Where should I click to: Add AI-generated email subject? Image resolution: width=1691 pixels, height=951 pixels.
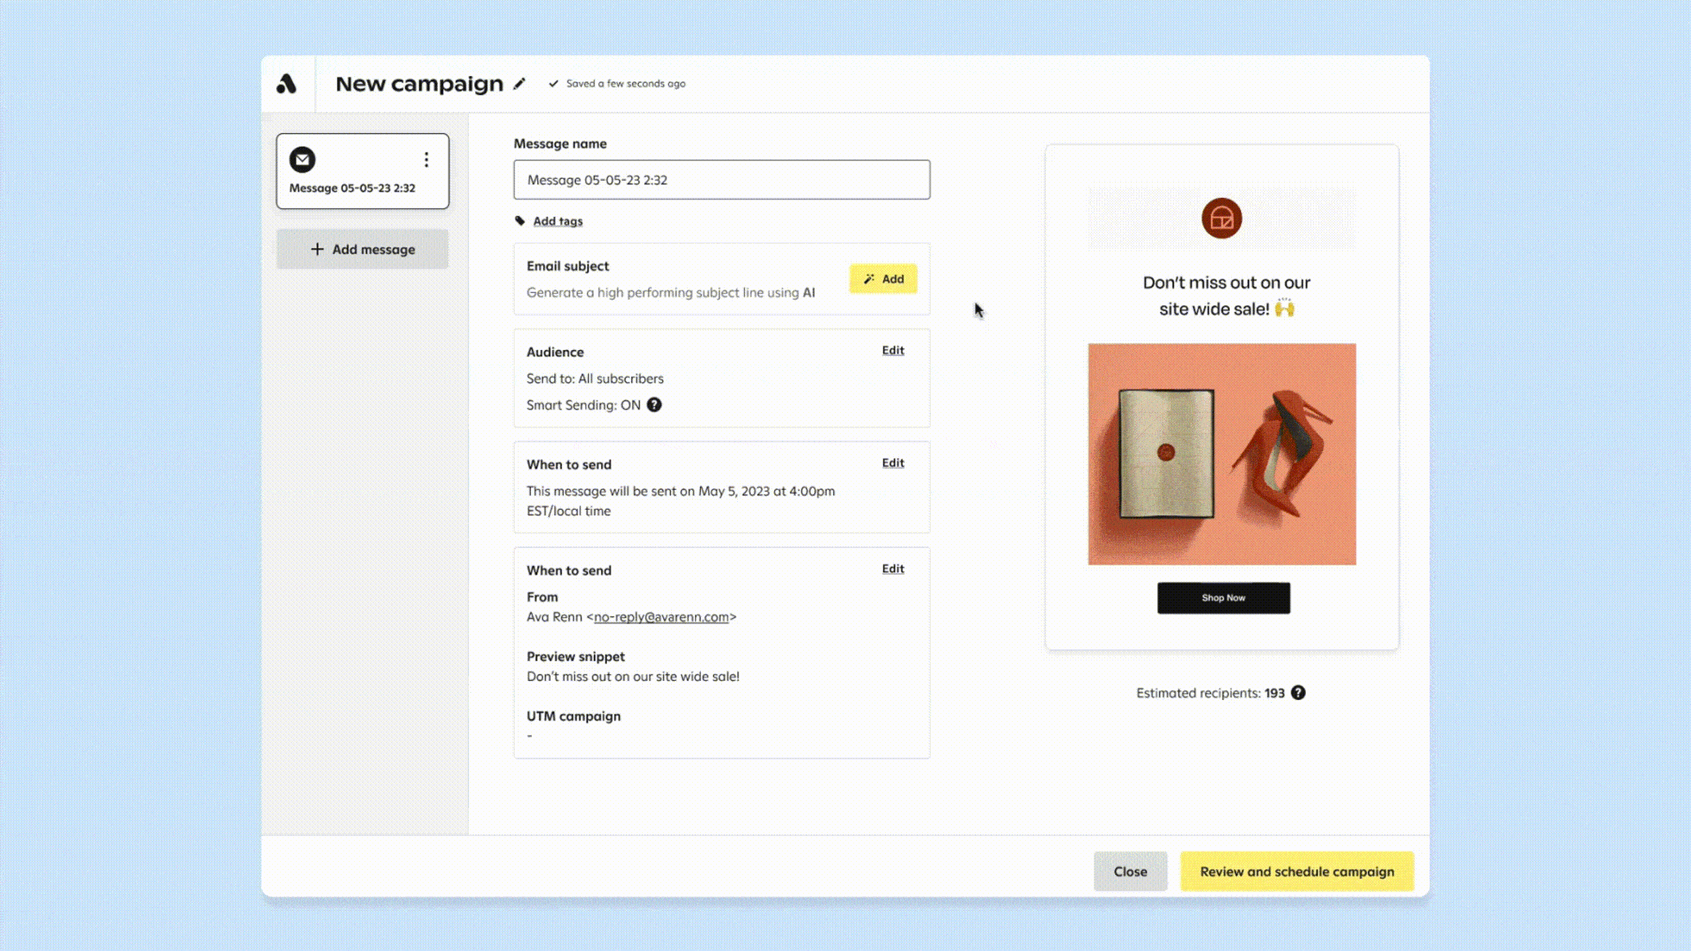[x=882, y=279]
